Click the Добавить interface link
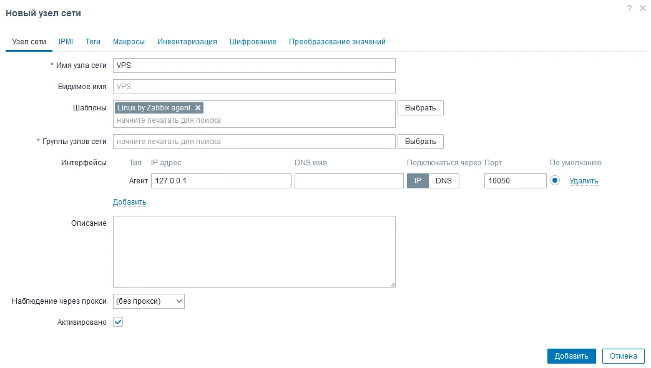 [129, 202]
